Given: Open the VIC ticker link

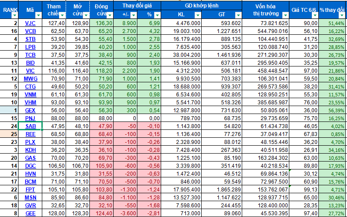Looking at the screenshot, I should coord(30,71).
